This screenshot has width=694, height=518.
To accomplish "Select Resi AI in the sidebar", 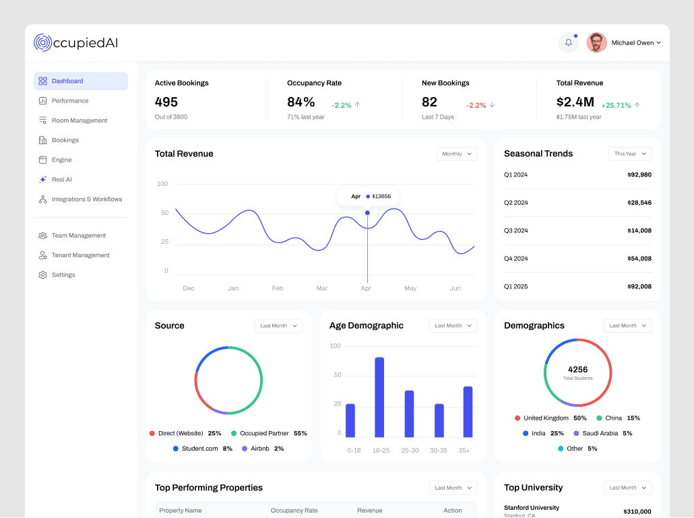I will [81, 180].
